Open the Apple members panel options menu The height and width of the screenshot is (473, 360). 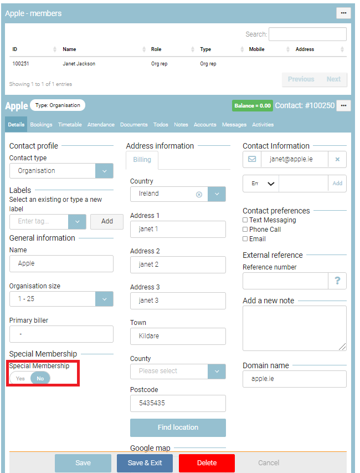click(x=343, y=13)
